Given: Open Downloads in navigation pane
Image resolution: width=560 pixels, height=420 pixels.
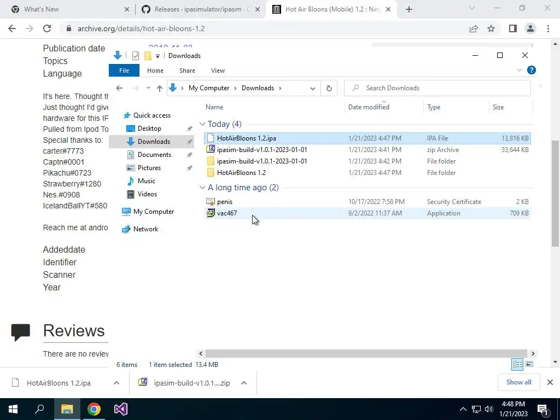Looking at the screenshot, I should pos(154,142).
